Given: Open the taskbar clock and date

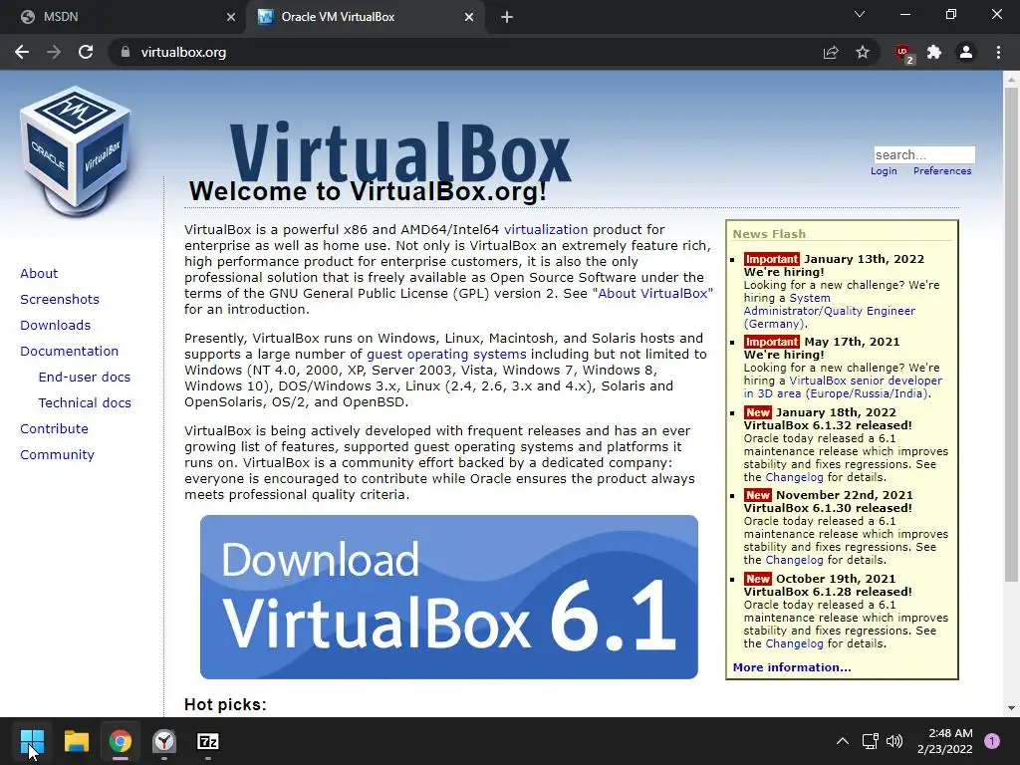Looking at the screenshot, I should 945,741.
